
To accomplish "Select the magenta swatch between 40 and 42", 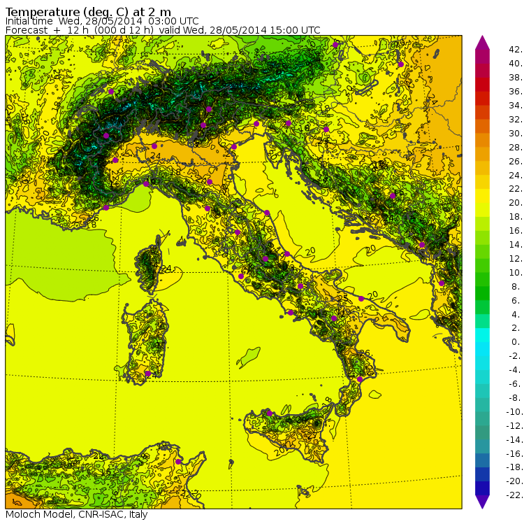I will (482, 57).
